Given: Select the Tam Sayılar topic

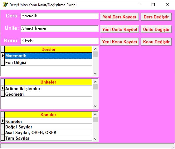Looking at the screenshot, I should 48,138.
